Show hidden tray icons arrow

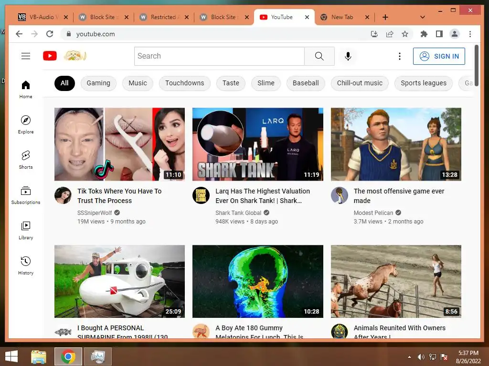click(409, 357)
